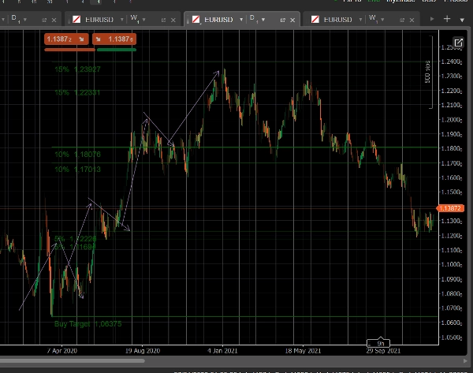Select the 15% 1.23927 level label
This screenshot has width=473, height=373.
pyautogui.click(x=77, y=69)
